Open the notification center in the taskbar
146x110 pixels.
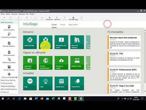142,99
